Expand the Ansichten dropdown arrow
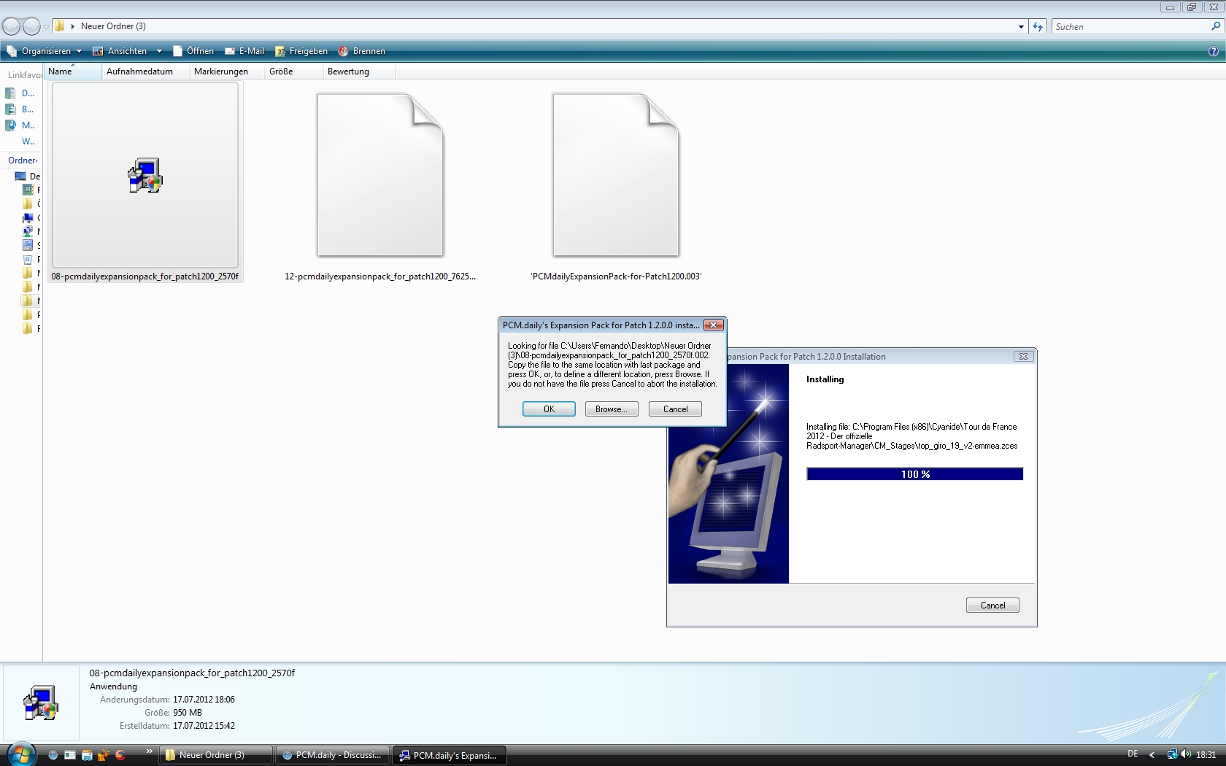1226x766 pixels. click(x=159, y=51)
